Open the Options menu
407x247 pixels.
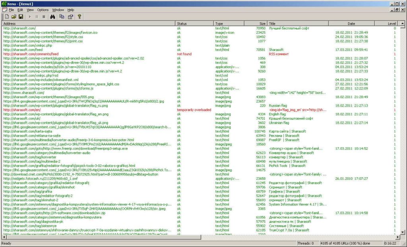(x=43, y=10)
